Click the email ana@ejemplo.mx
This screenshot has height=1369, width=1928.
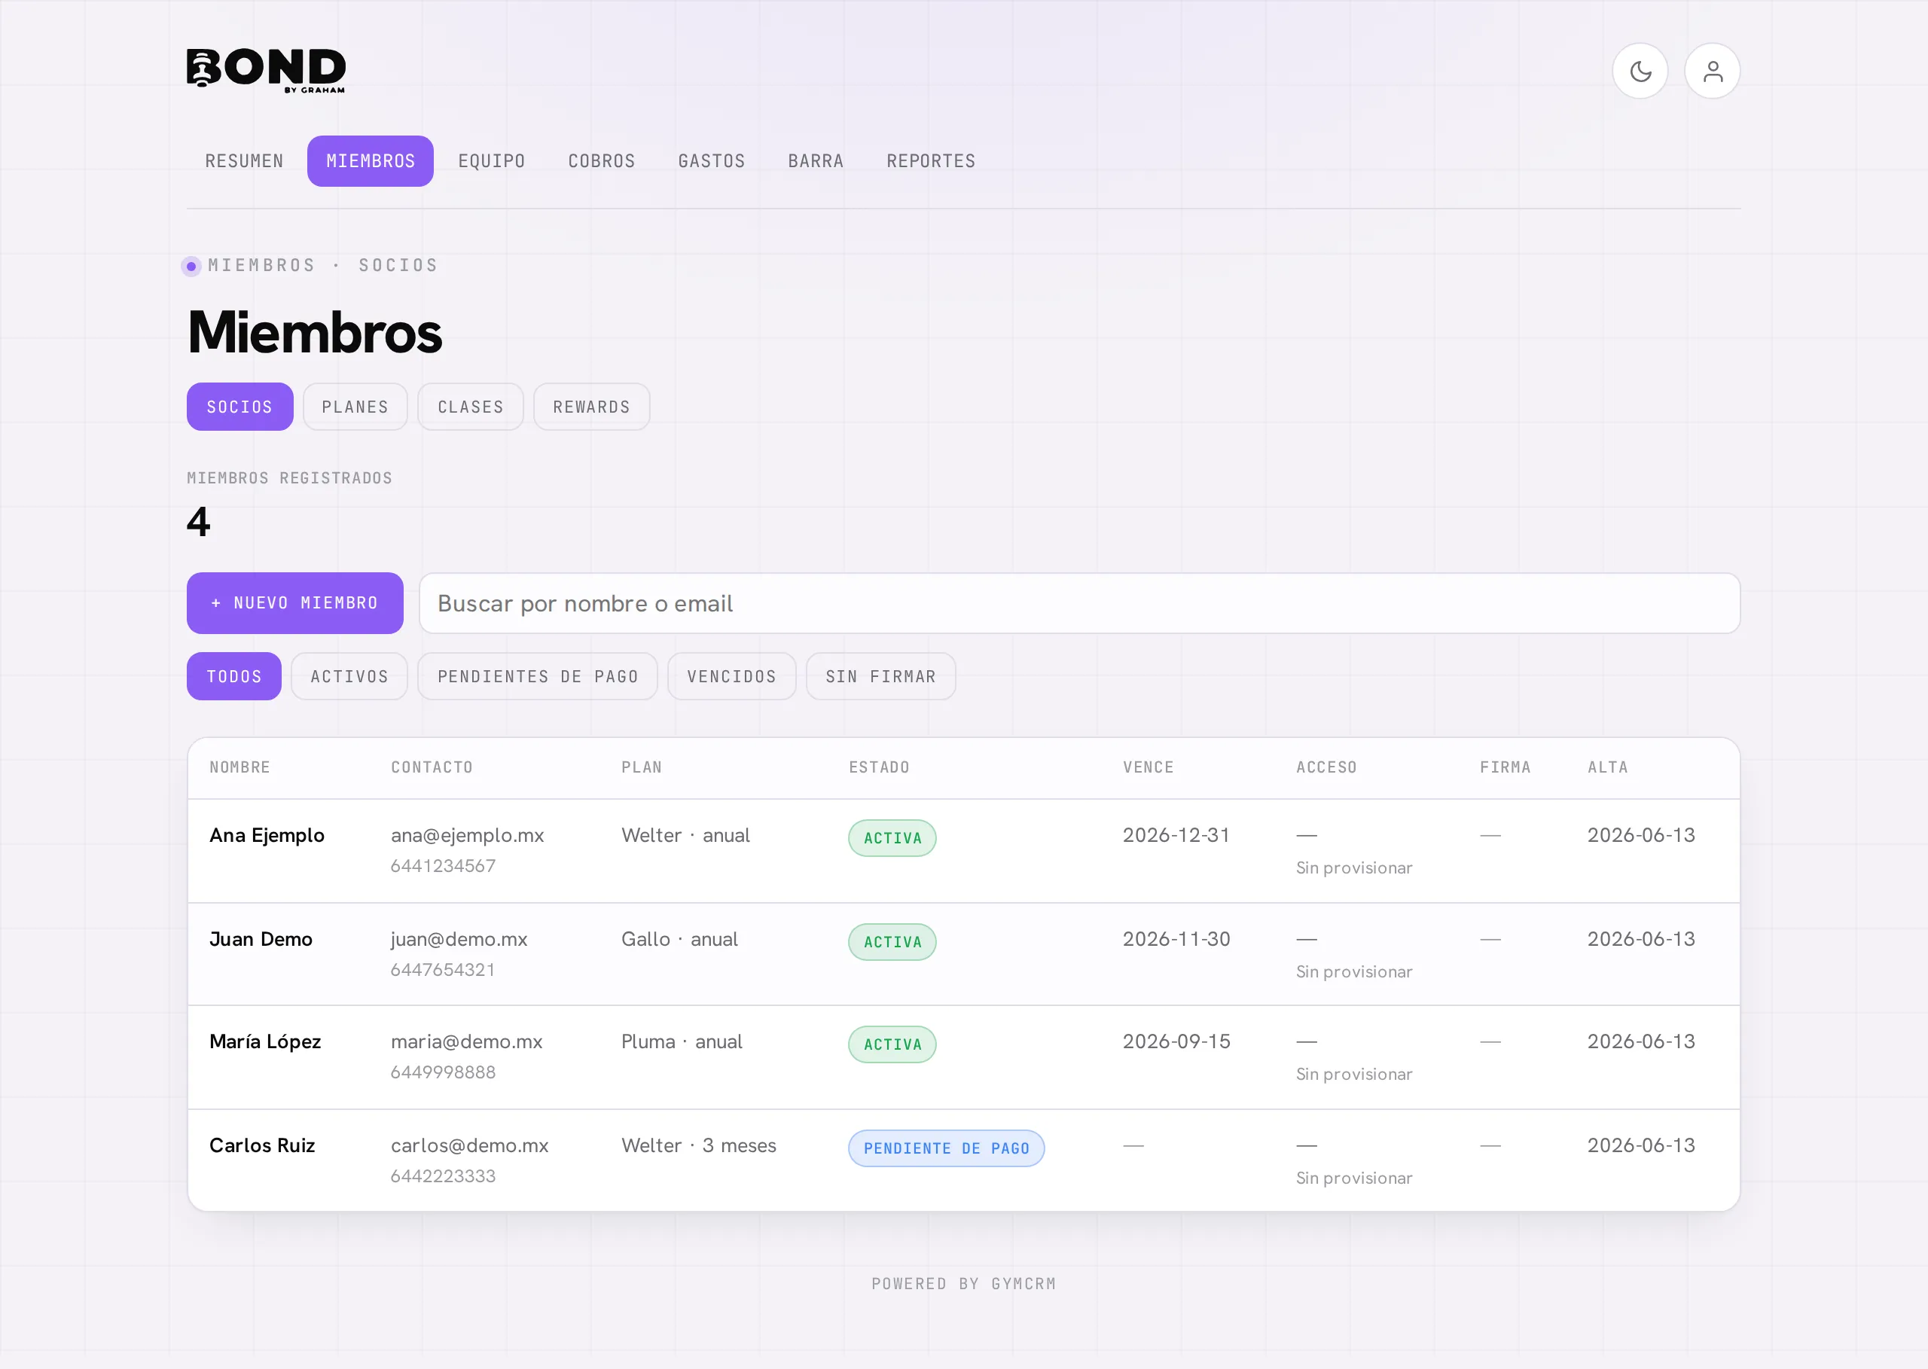click(467, 835)
